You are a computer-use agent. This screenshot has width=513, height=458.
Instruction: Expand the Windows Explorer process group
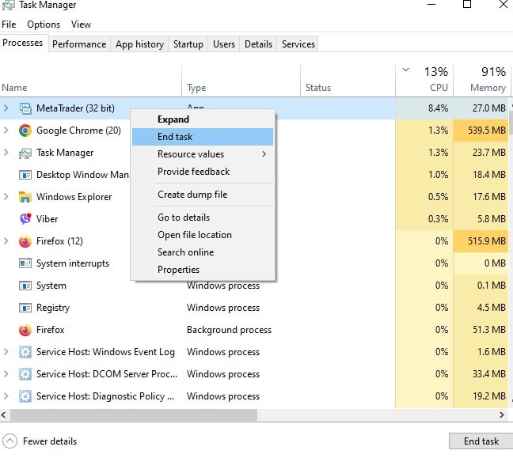(6, 196)
